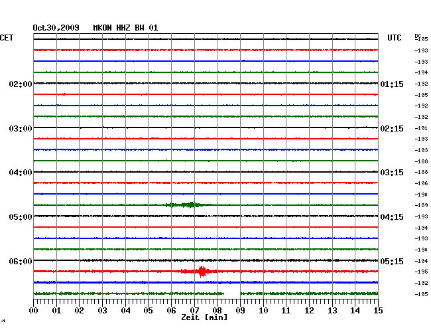This screenshot has height=328, width=431.
Task: Select minute 15 on the time axis
Action: tap(378, 310)
